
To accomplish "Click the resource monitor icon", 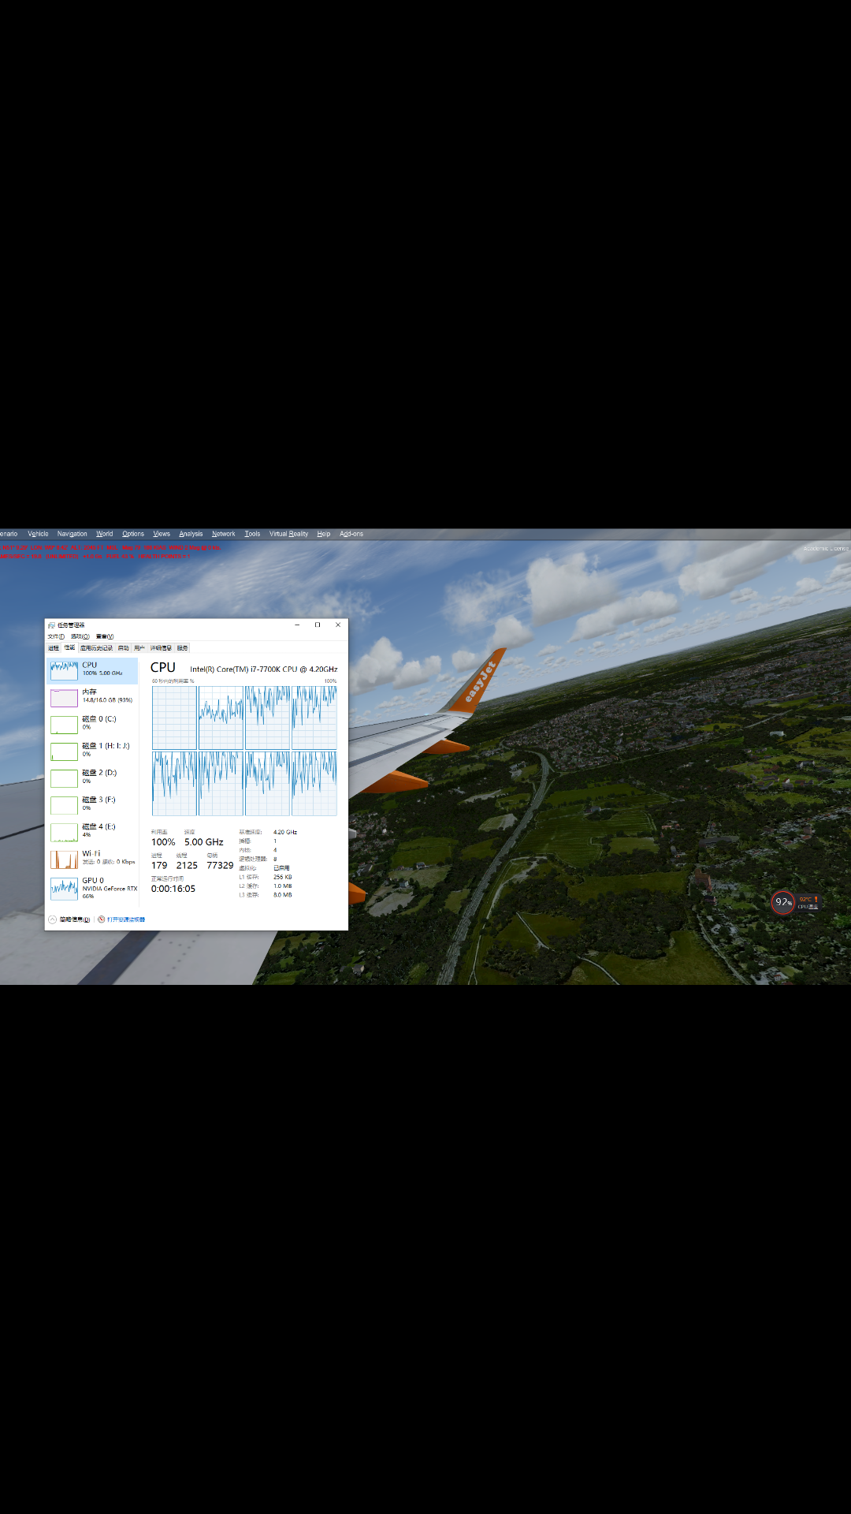I will click(x=102, y=919).
